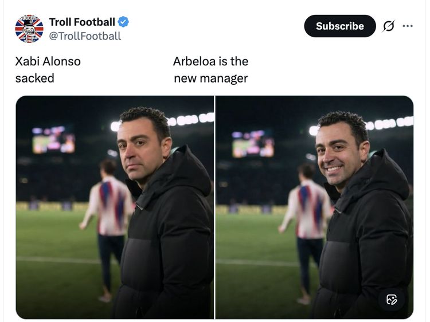The height and width of the screenshot is (322, 430).
Task: Click the blue verified checkmark badge
Action: coord(123,22)
